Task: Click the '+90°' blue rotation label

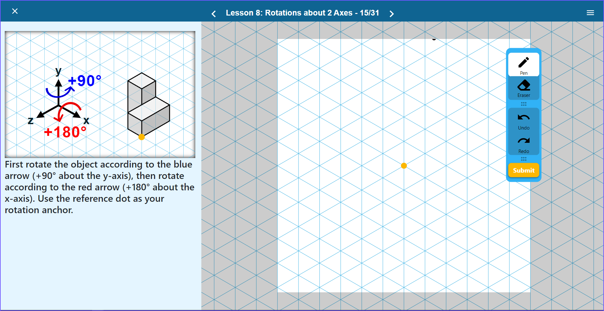Action: click(85, 81)
